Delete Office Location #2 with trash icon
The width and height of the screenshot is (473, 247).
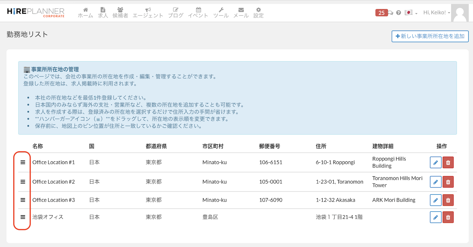(448, 182)
